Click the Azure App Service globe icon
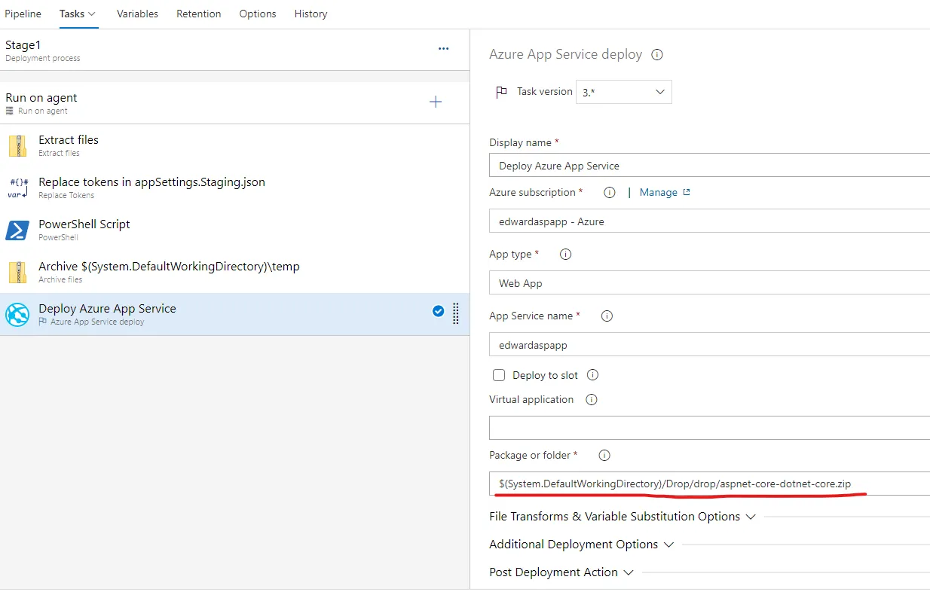The height and width of the screenshot is (595, 930). (17, 314)
